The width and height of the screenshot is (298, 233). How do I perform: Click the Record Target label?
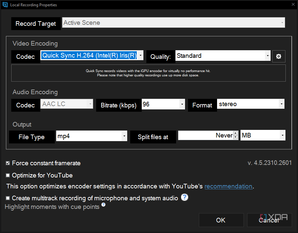tap(36, 23)
